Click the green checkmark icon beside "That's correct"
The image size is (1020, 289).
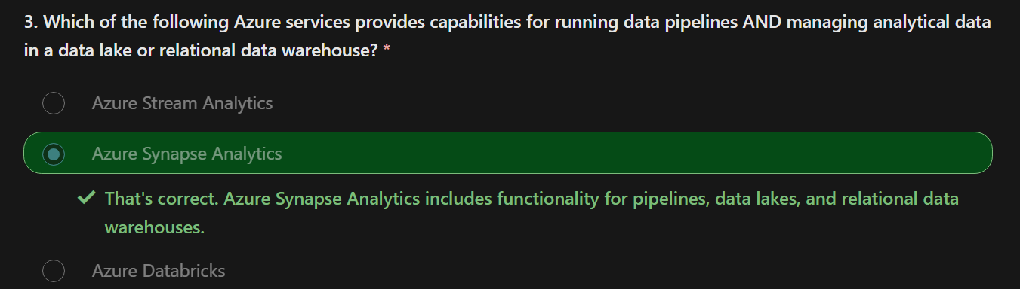click(x=86, y=199)
